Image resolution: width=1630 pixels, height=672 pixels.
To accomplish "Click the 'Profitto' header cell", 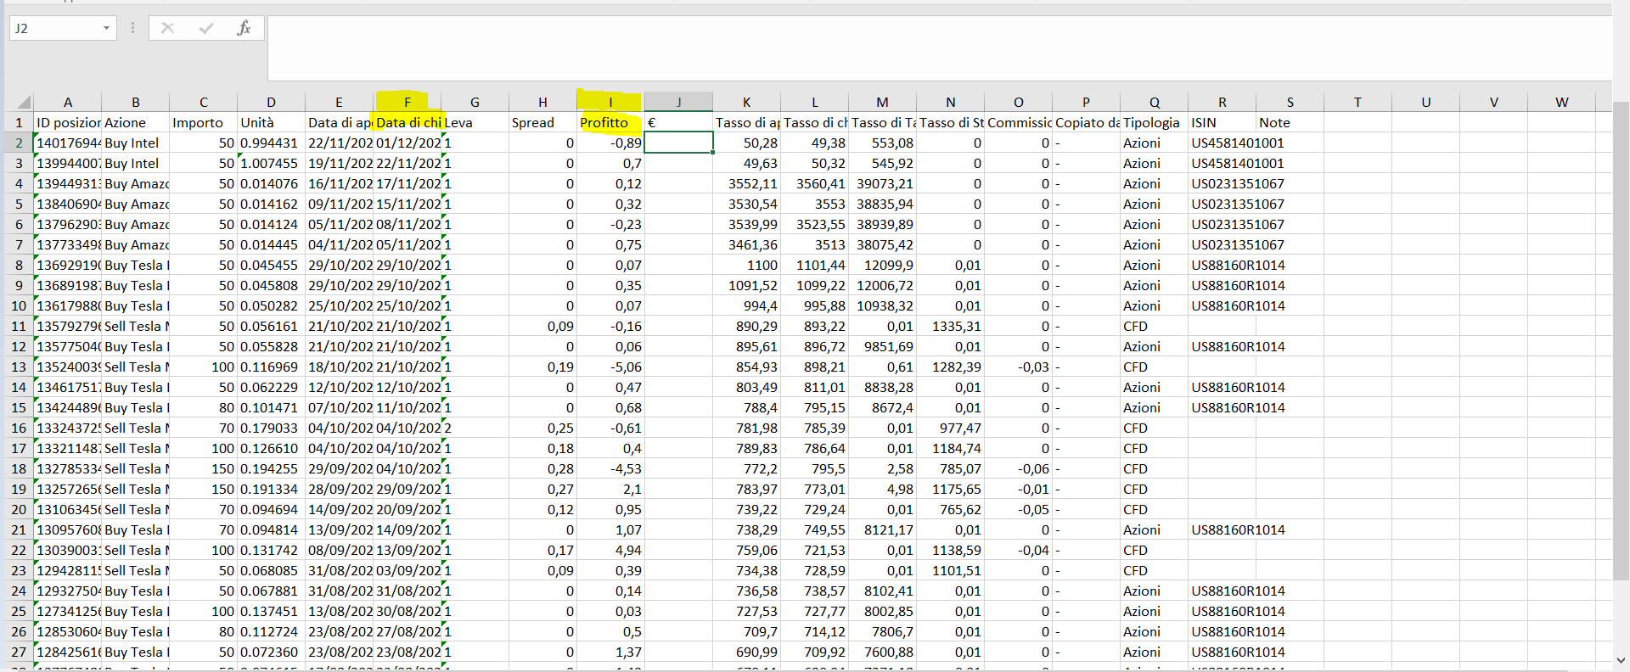I will (x=610, y=122).
